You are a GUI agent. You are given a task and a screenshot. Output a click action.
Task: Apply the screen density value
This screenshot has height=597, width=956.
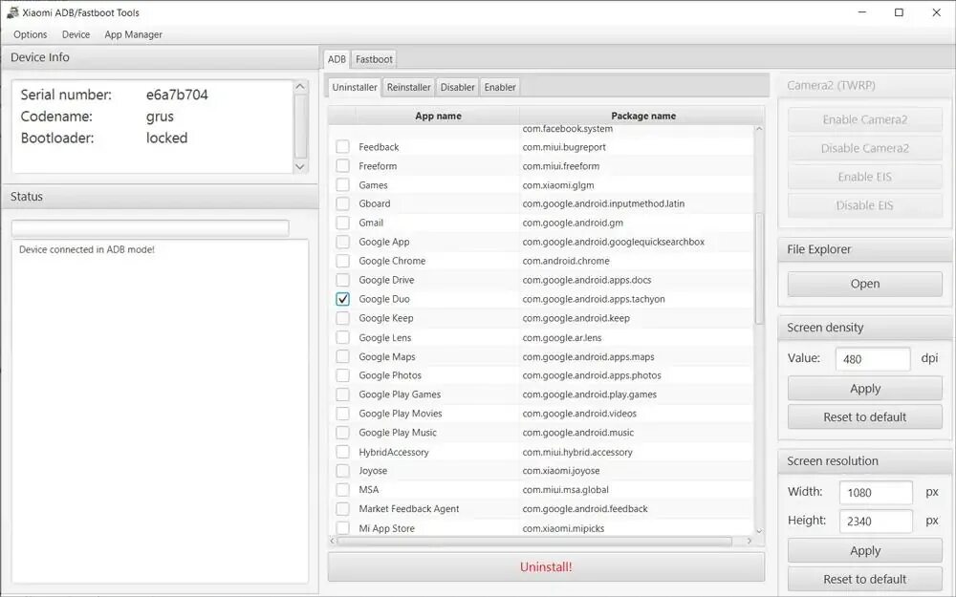pyautogui.click(x=864, y=389)
